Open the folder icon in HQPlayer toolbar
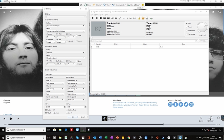Image resolution: width=224 pixels, height=140 pixels. [143, 18]
